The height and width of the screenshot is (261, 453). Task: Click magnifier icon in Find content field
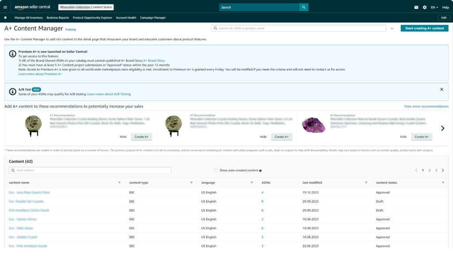[13, 170]
